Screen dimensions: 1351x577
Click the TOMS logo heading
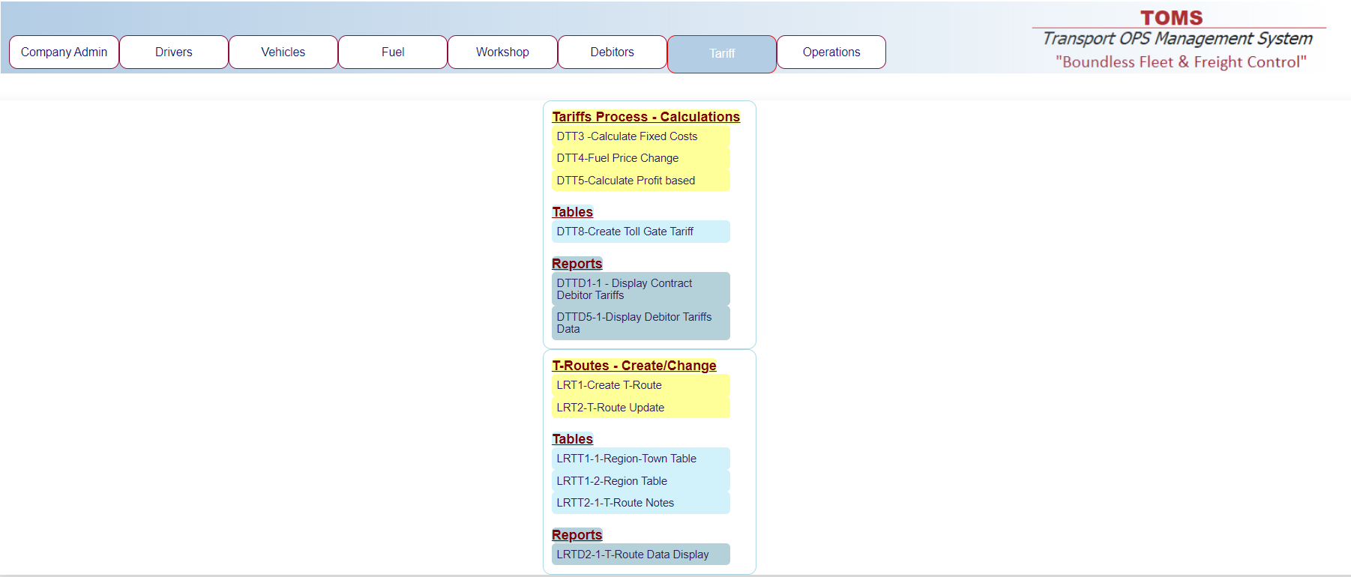1171,18
